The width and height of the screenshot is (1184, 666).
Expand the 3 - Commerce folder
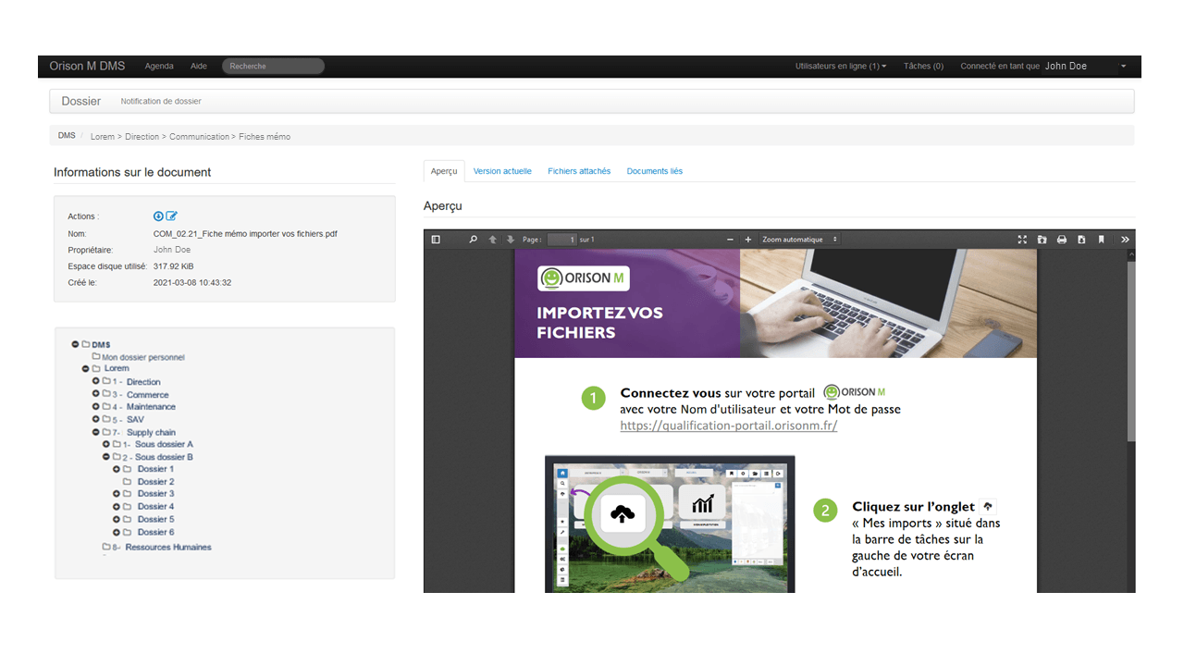point(96,394)
